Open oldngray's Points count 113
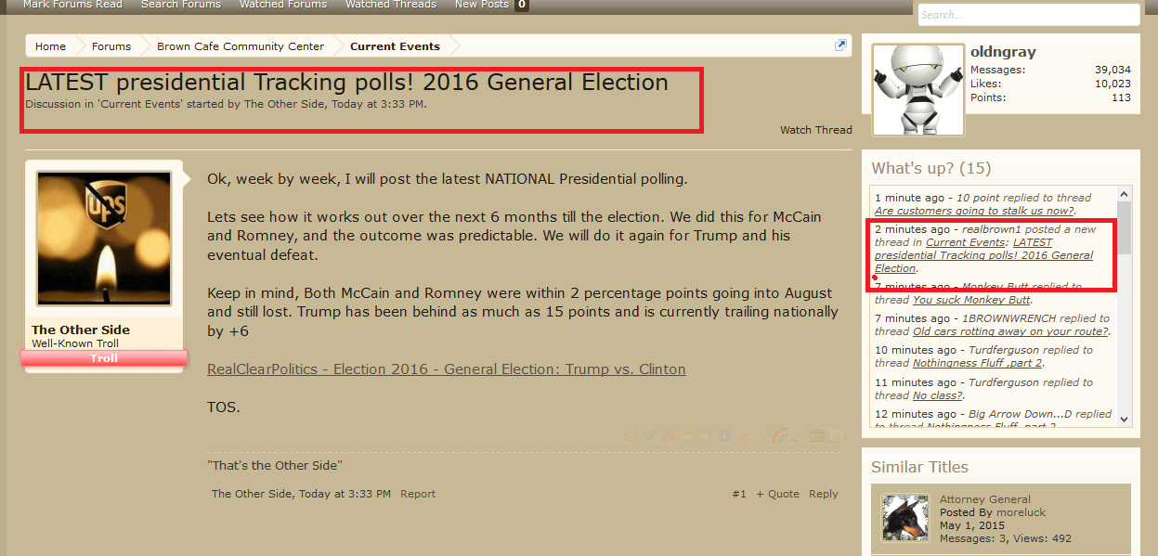The image size is (1158, 556). [1122, 97]
